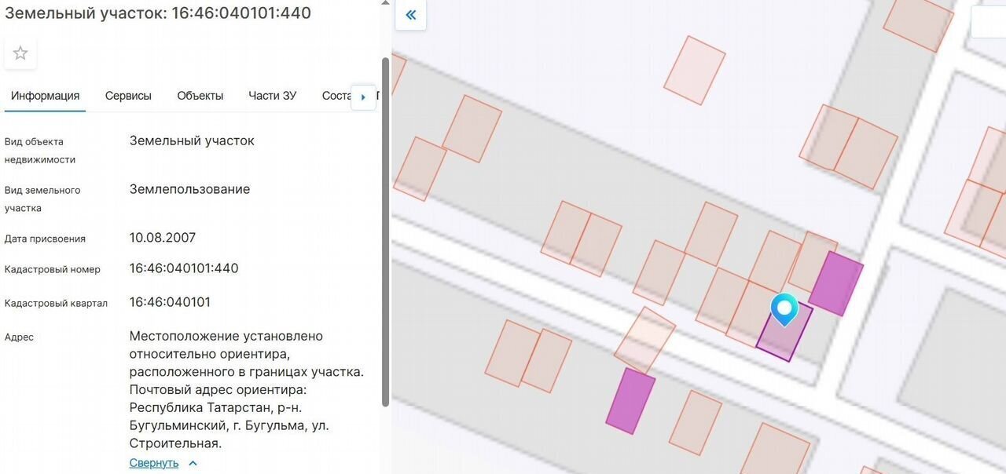Click the Вид объекта недвижимости label
1006x474 pixels.
coord(40,151)
